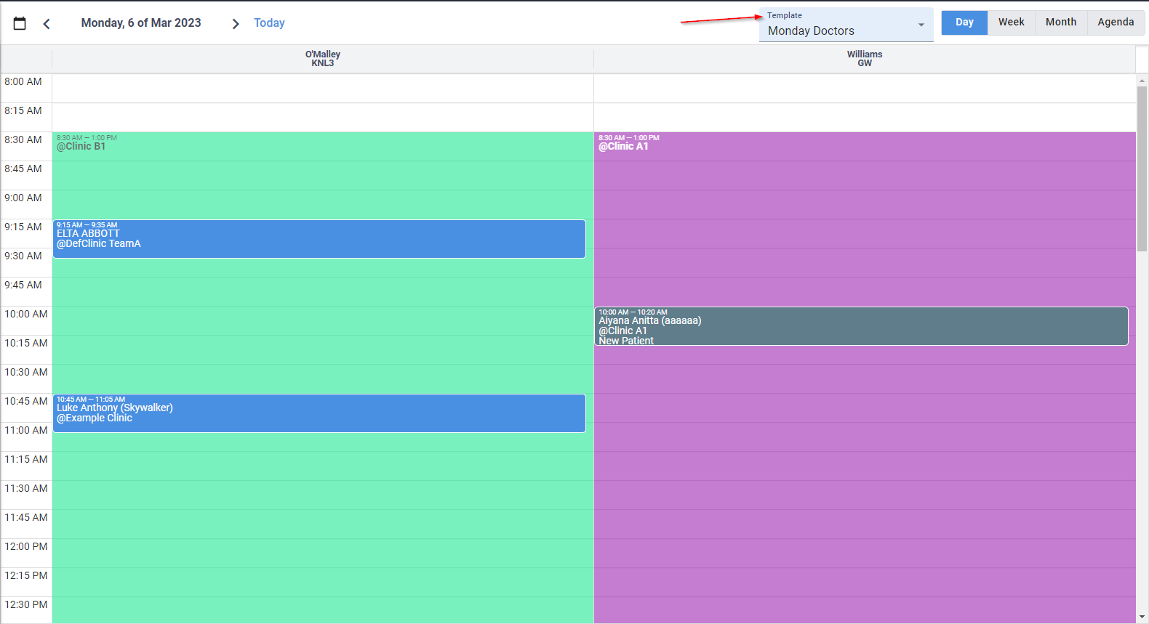The width and height of the screenshot is (1149, 624).
Task: Click scrollbar up arrow
Action: pos(1142,80)
